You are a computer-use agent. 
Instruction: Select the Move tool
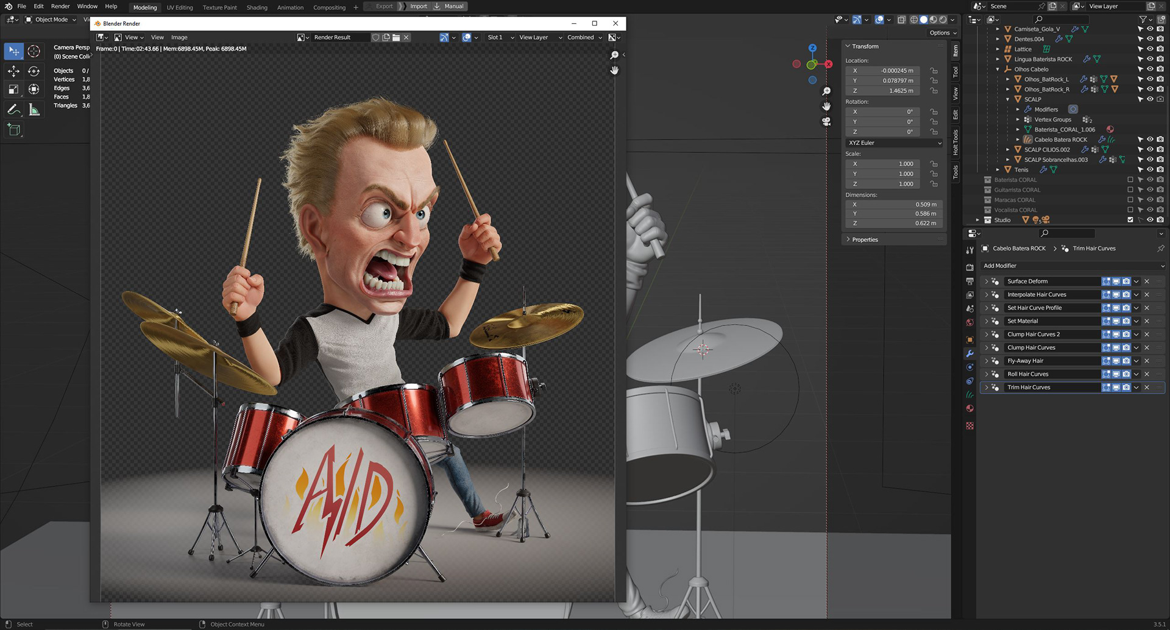13,71
